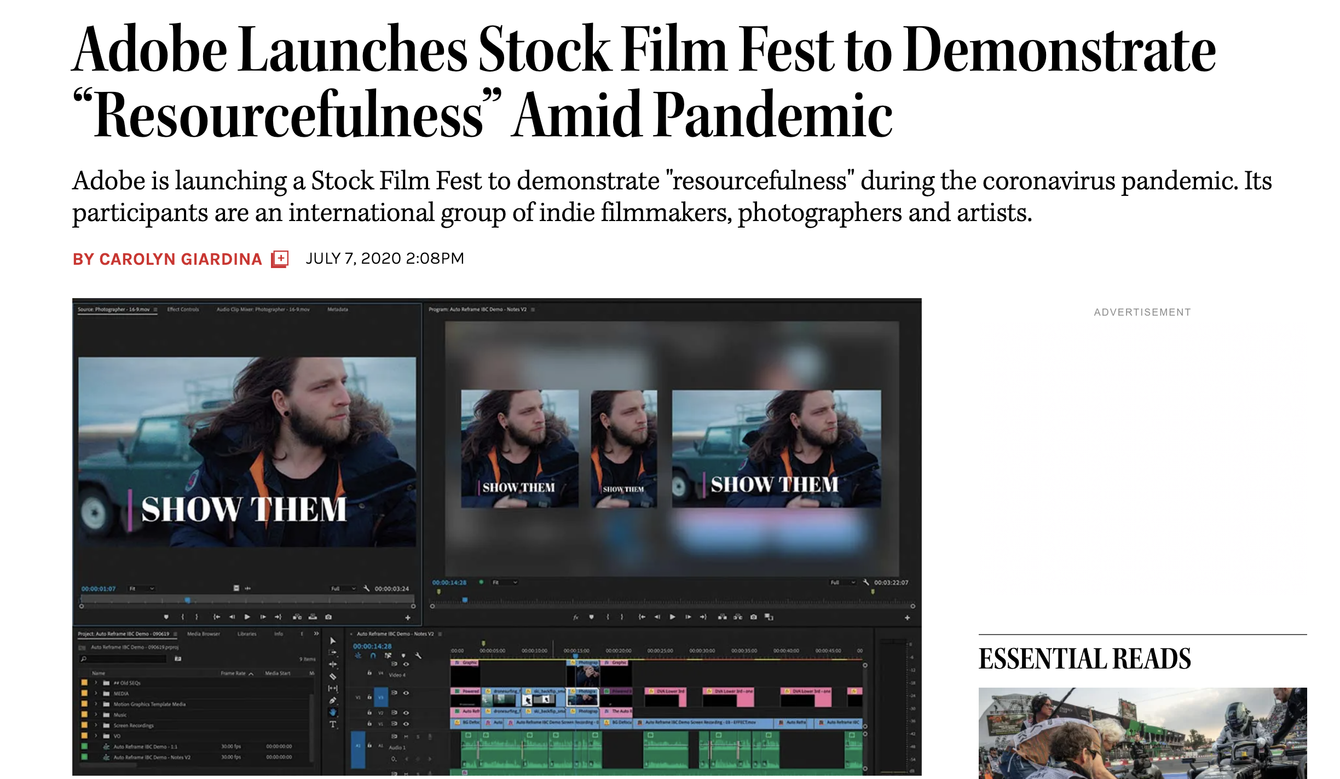Click the Overwrite button in the Source monitor
The height and width of the screenshot is (779, 1340).
point(313,617)
